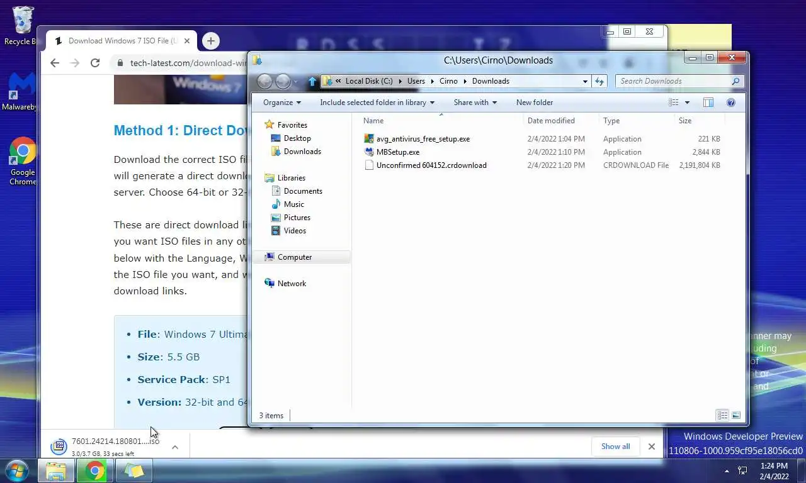Image resolution: width=806 pixels, height=483 pixels.
Task: Open the download item options chevron
Action: coord(175,447)
